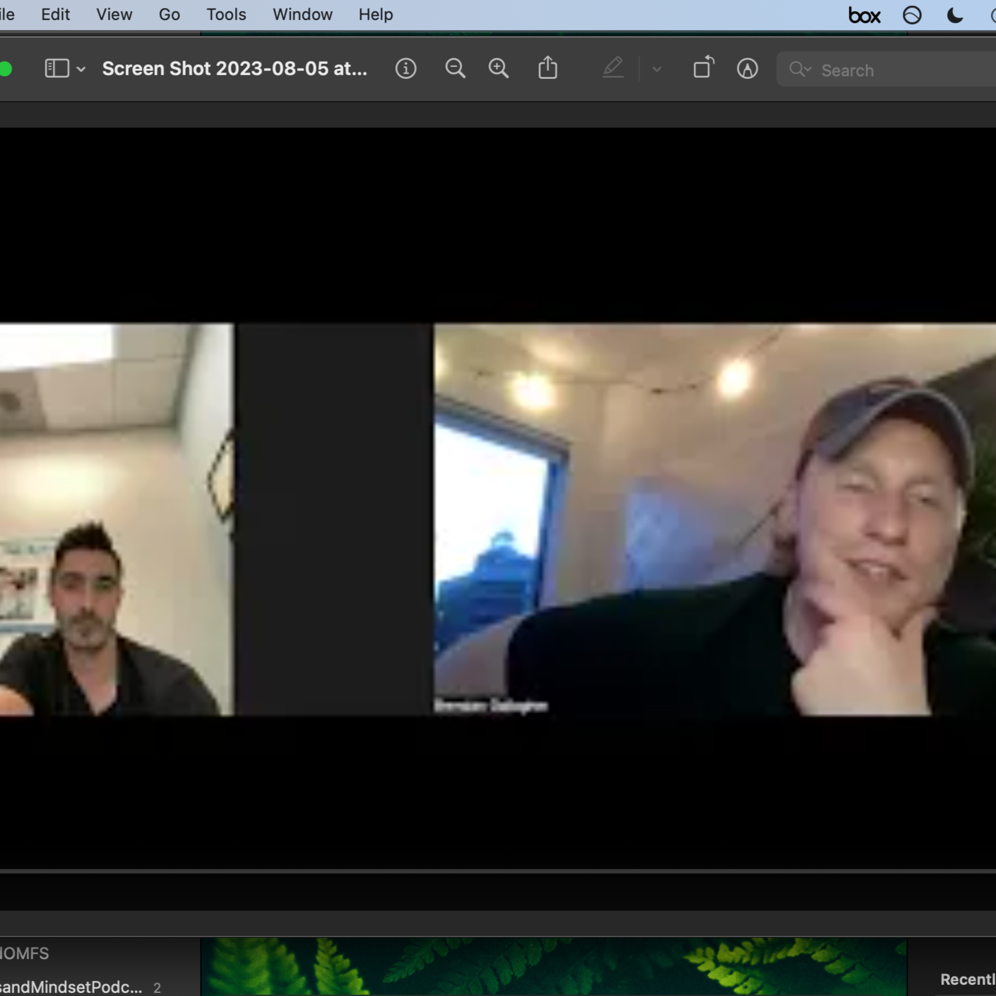The image size is (996, 996).
Task: Click the Box icon in menu bar
Action: pyautogui.click(x=865, y=16)
